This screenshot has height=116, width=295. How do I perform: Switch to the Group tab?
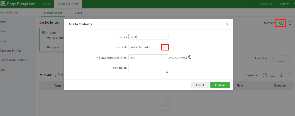click(78, 13)
